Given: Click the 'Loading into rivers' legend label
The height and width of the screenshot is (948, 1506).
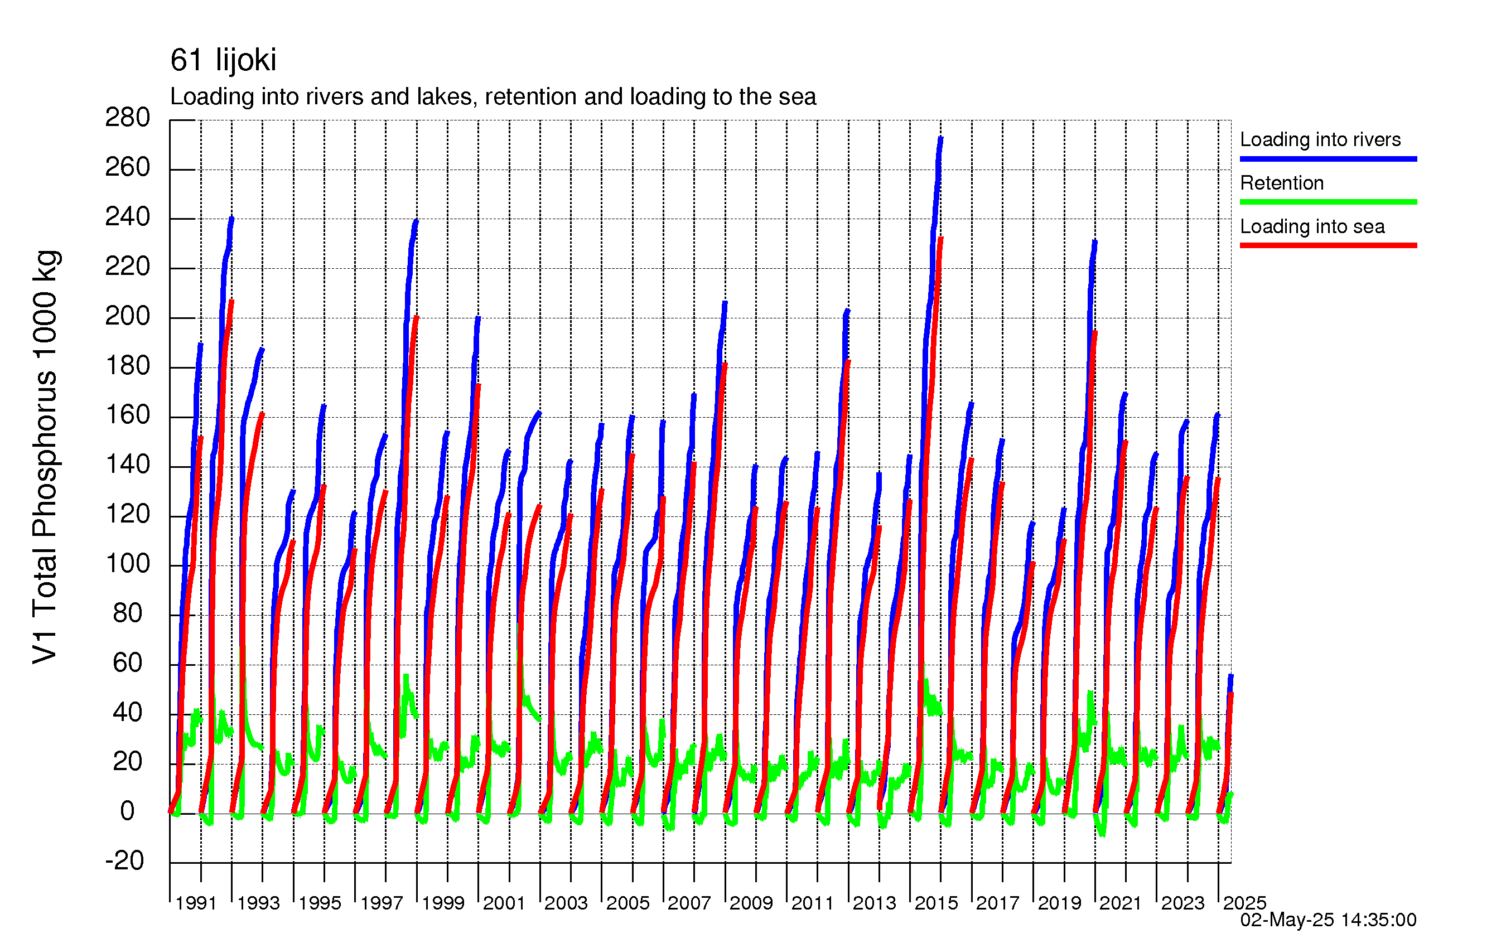Looking at the screenshot, I should pyautogui.click(x=1320, y=139).
